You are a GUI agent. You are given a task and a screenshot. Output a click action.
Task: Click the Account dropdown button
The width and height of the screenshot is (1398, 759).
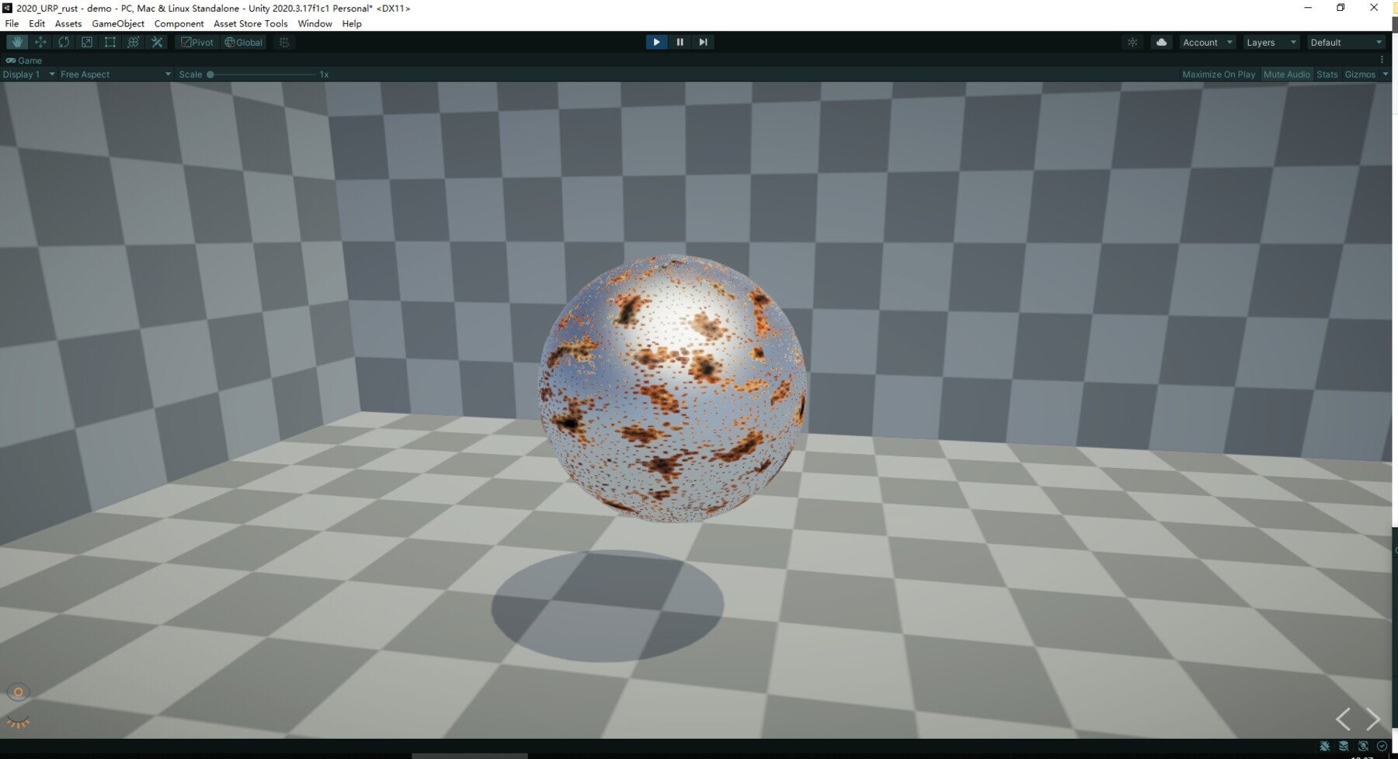point(1206,42)
